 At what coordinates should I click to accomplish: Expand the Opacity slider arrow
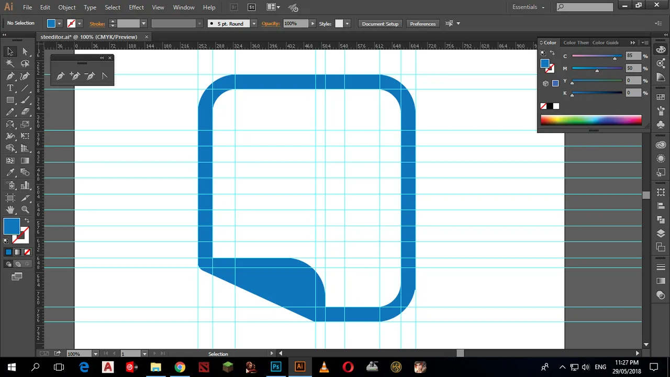point(312,24)
